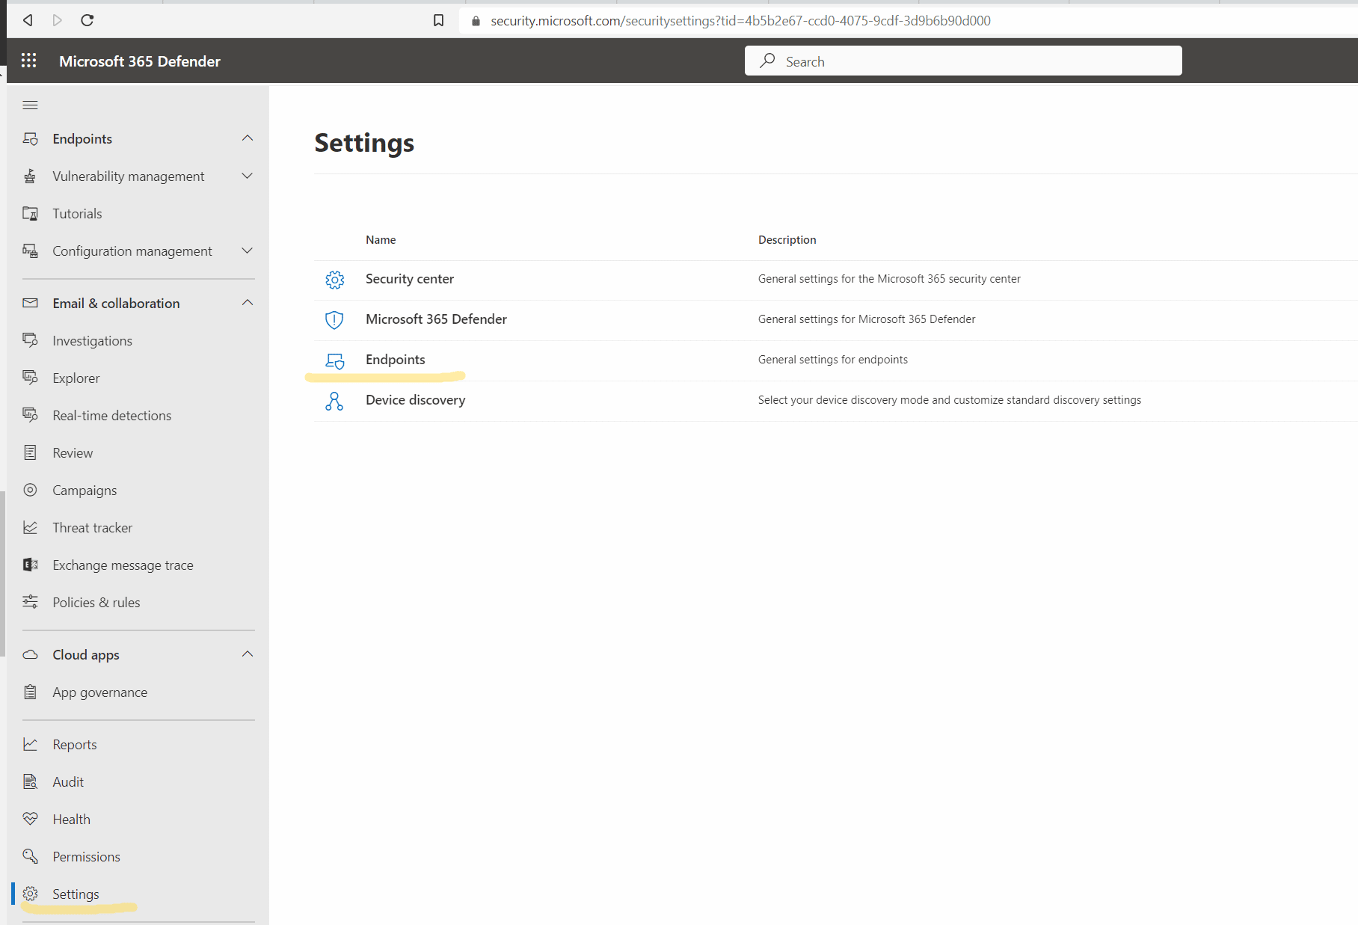The height and width of the screenshot is (925, 1358).
Task: Open Investigations in the sidebar
Action: coord(92,340)
